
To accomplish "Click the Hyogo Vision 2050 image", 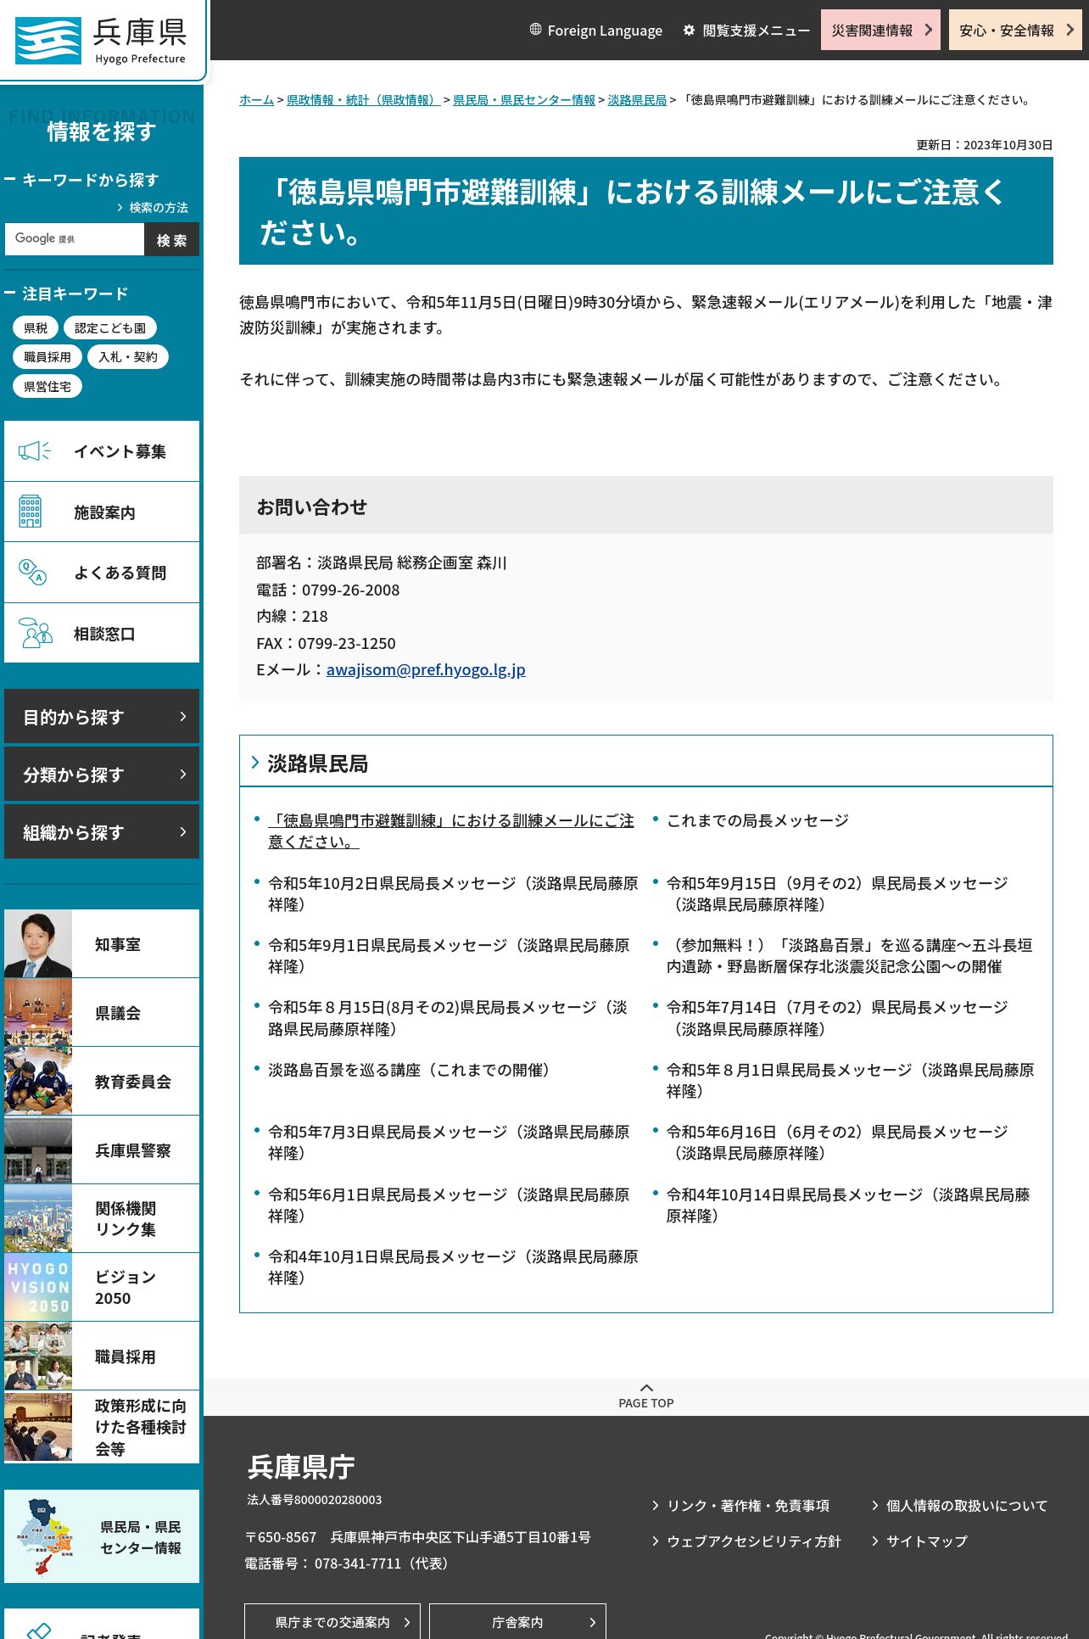I will click(38, 1288).
